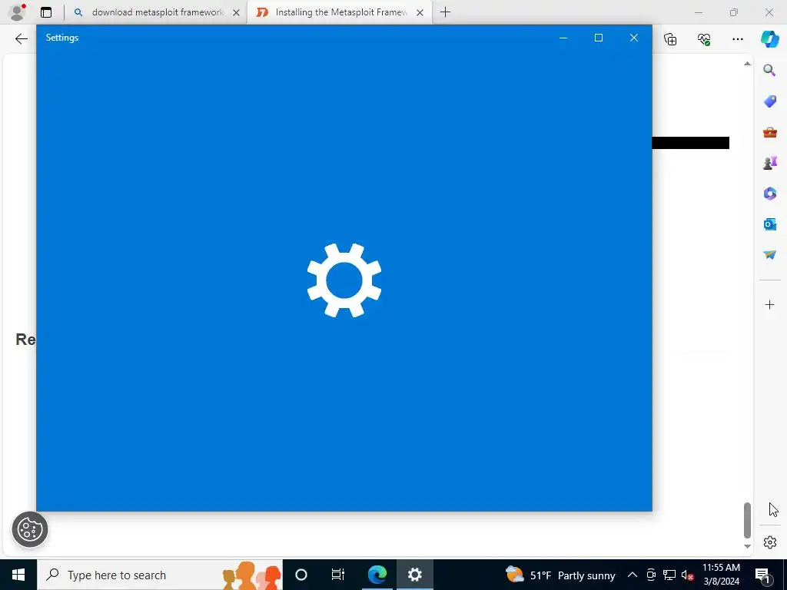
Task: Open the Windows Start menu
Action: 18,575
